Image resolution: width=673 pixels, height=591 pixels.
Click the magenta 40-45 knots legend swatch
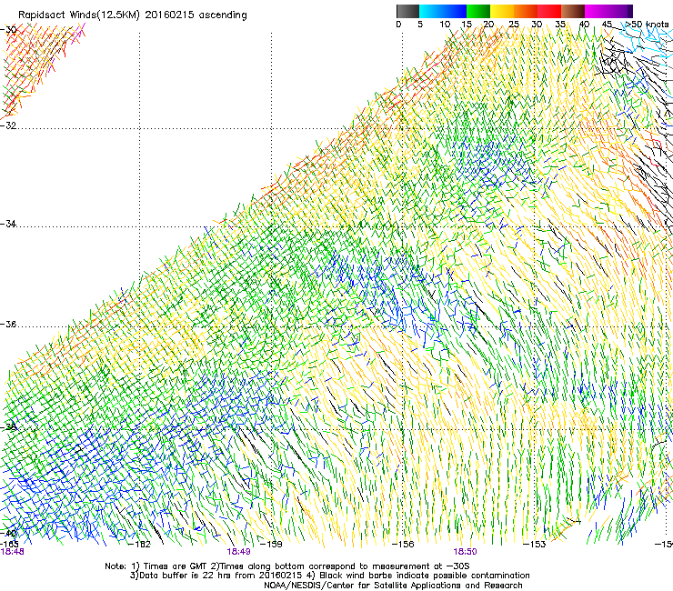coord(597,11)
